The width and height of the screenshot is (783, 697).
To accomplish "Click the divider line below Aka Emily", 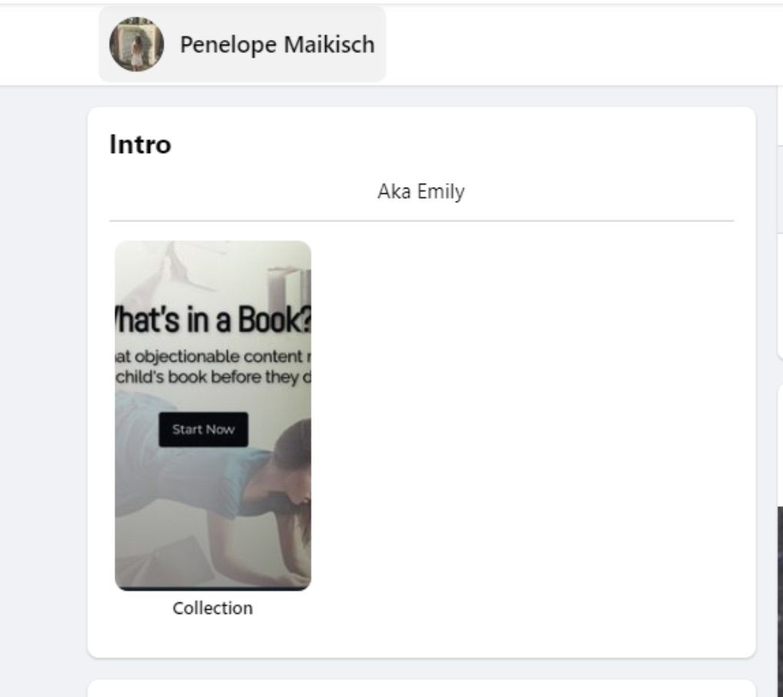I will click(421, 220).
